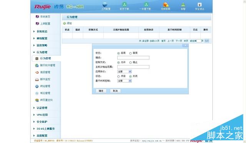This screenshot has width=246, height=143.
Task: Select 开启 radio for 日志
Action: point(118,76)
